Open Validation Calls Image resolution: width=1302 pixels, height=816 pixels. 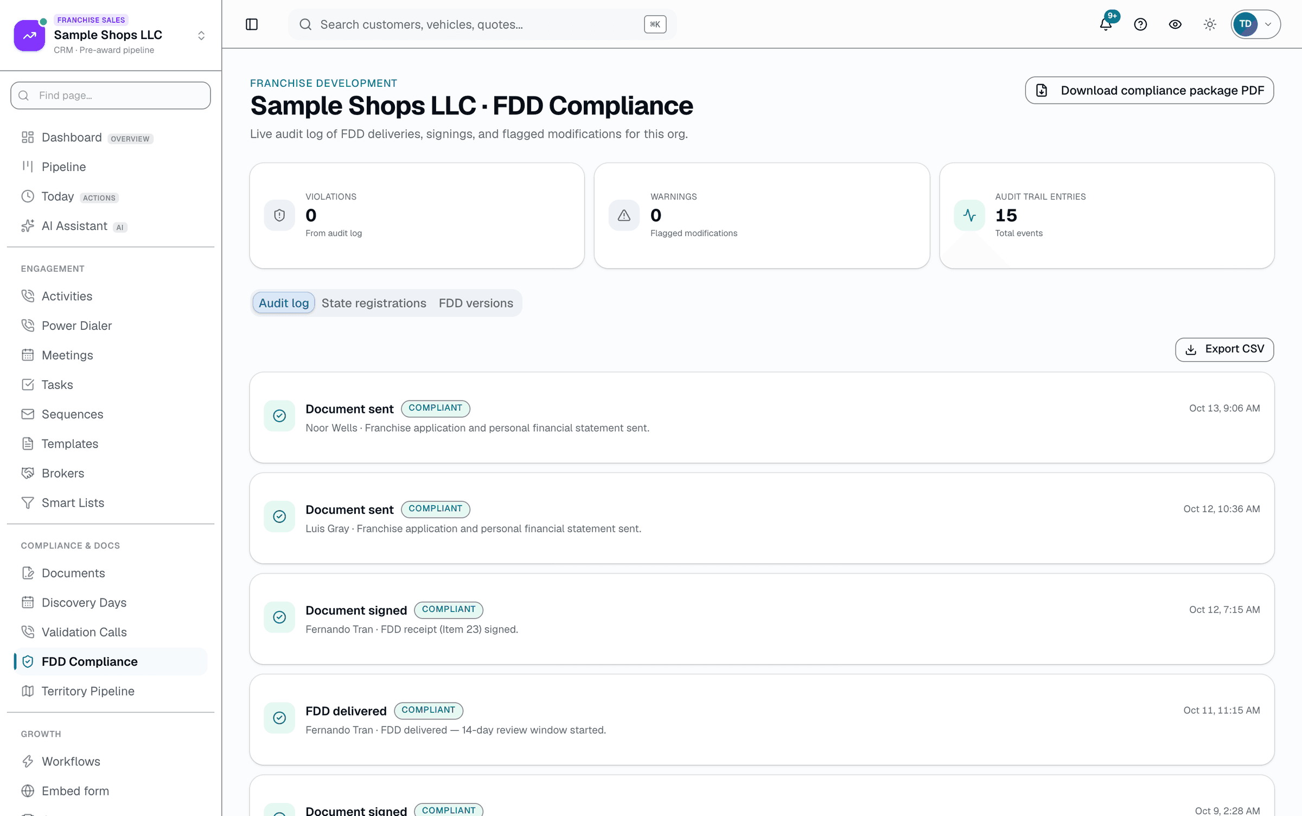pyautogui.click(x=111, y=632)
